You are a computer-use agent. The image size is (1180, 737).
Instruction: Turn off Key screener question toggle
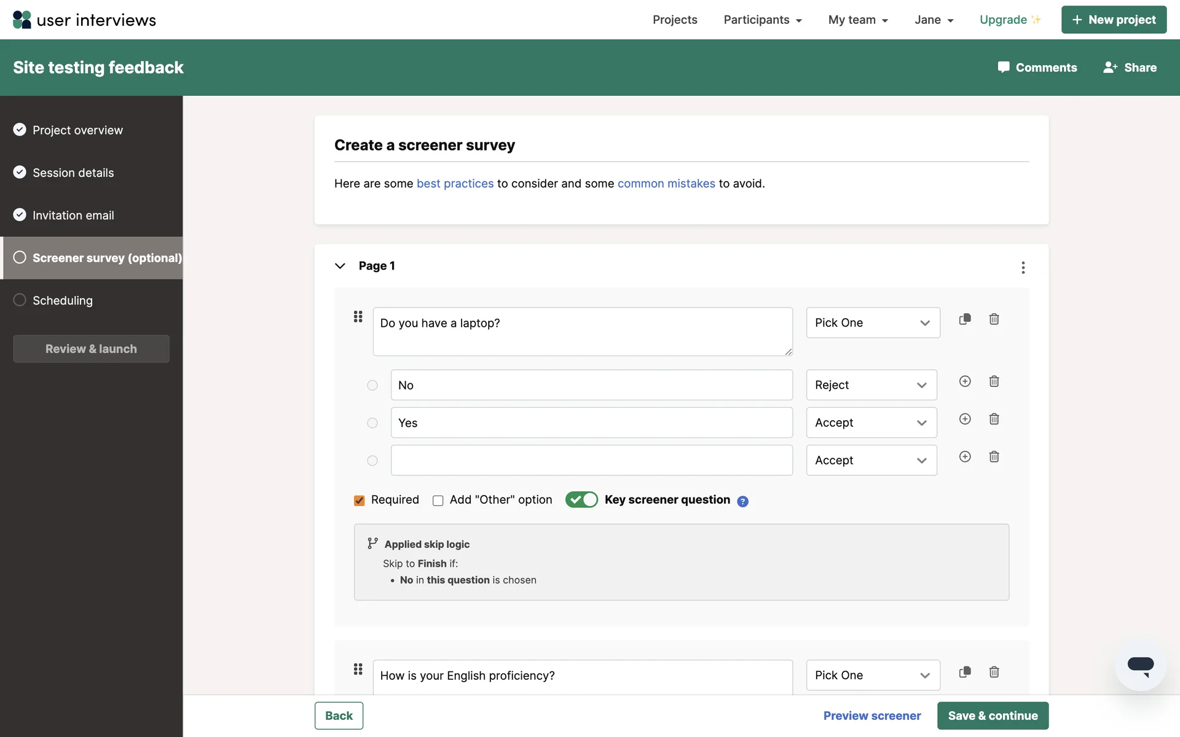(581, 499)
